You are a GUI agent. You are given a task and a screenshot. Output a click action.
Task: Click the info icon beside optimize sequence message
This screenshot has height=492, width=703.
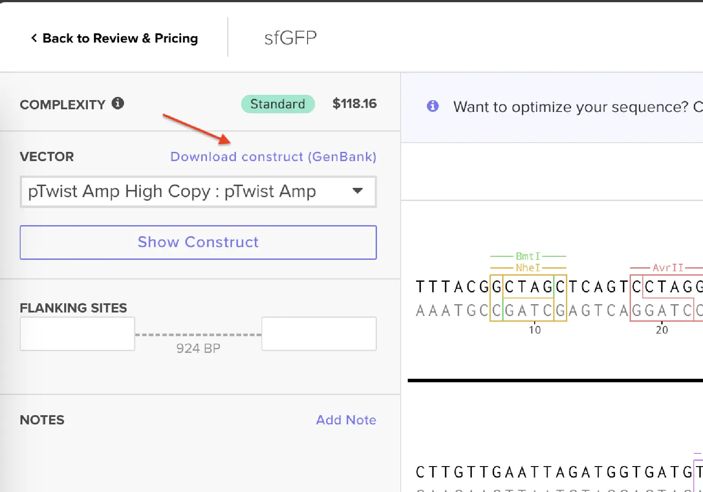[433, 106]
